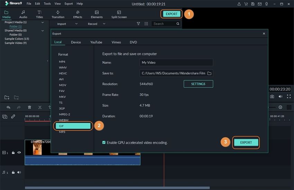
Task: Click the download icon in title bar
Action: [x=266, y=4]
